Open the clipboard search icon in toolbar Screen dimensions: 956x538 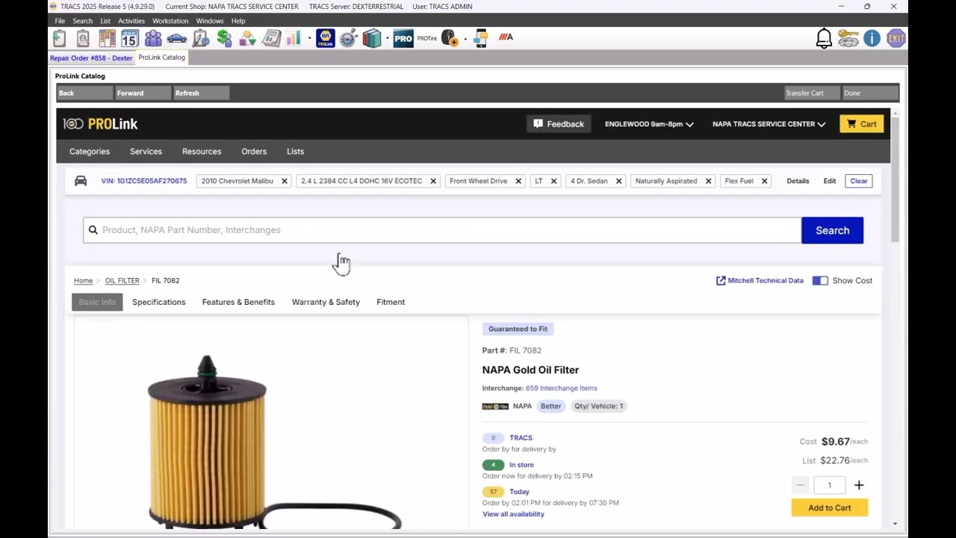(83, 38)
